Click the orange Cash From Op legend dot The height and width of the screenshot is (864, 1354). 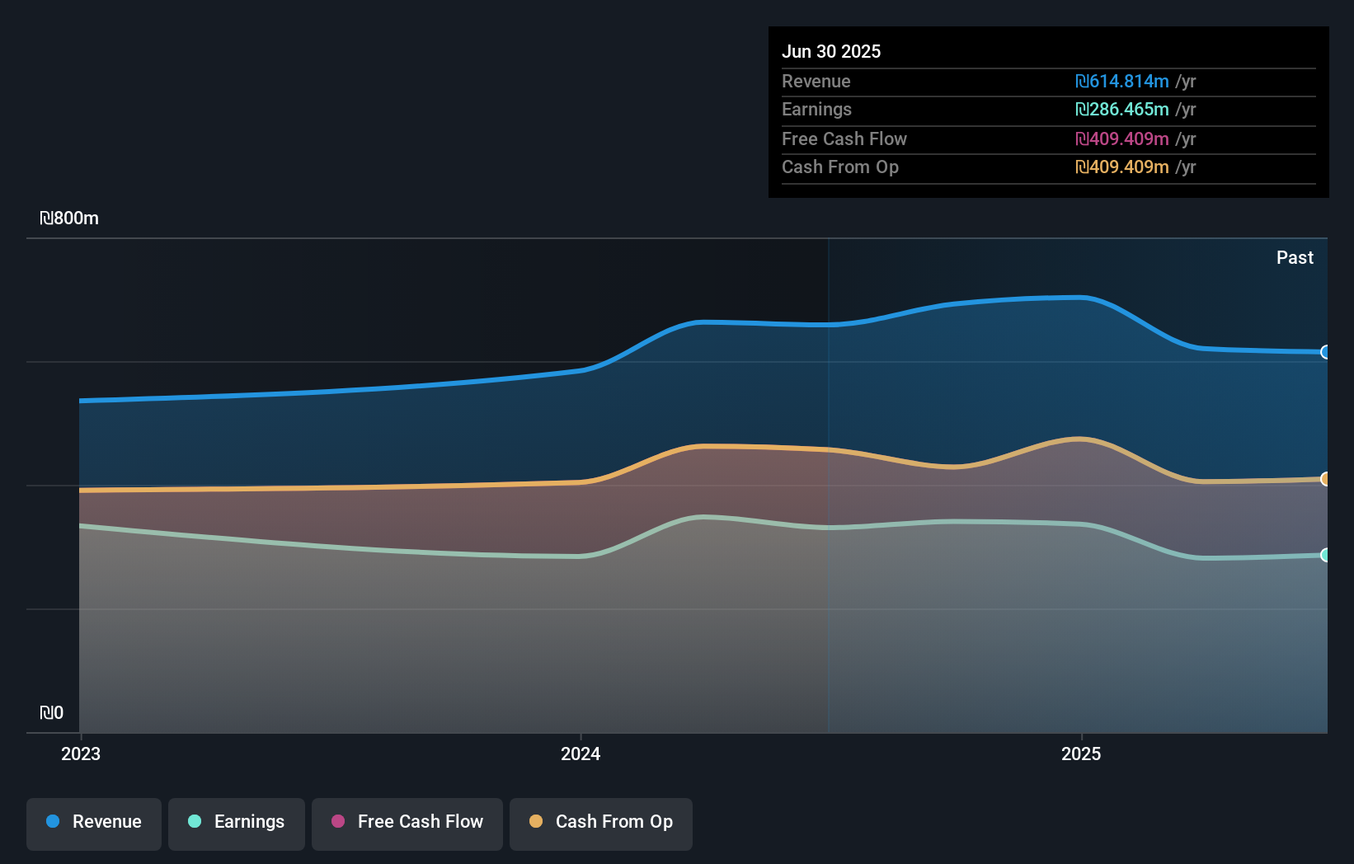(x=535, y=821)
